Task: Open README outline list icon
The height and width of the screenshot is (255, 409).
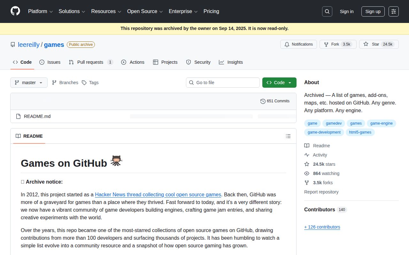Action: (x=288, y=136)
